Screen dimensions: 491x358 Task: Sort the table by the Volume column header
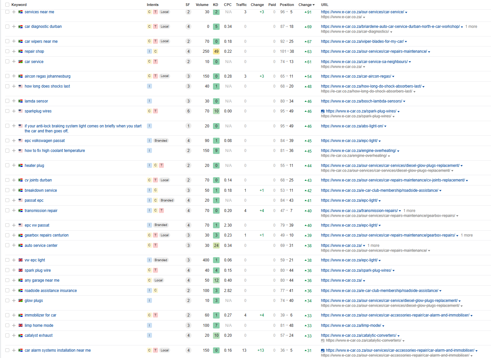point(202,5)
